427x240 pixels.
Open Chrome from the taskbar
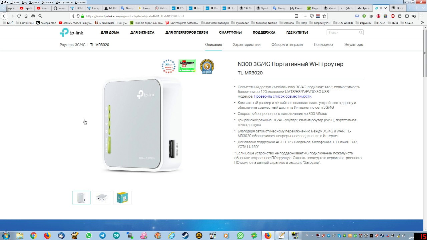(33, 236)
